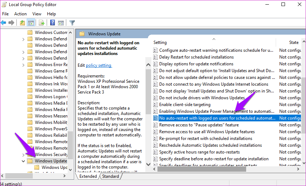The image size is (306, 186).
Task: Expand the Windows Error Re tree node
Action: click(x=23, y=65)
